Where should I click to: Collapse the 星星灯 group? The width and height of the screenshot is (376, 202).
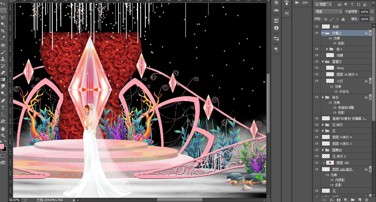(323, 62)
